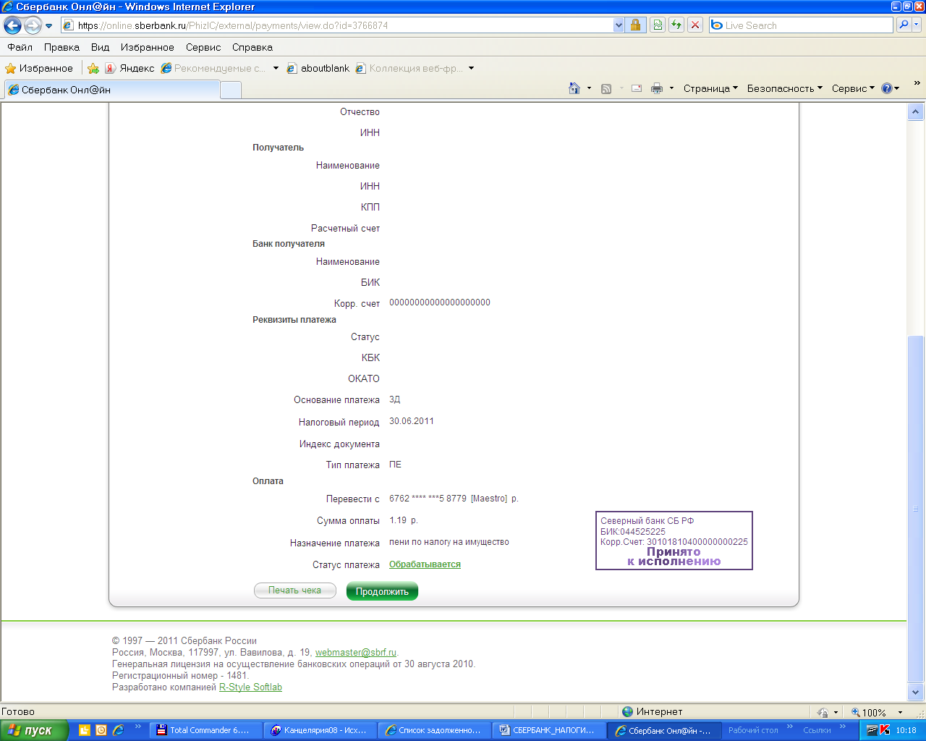This screenshot has width=926, height=741.
Task: Click the Интернет security zone indicator
Action: [x=653, y=711]
